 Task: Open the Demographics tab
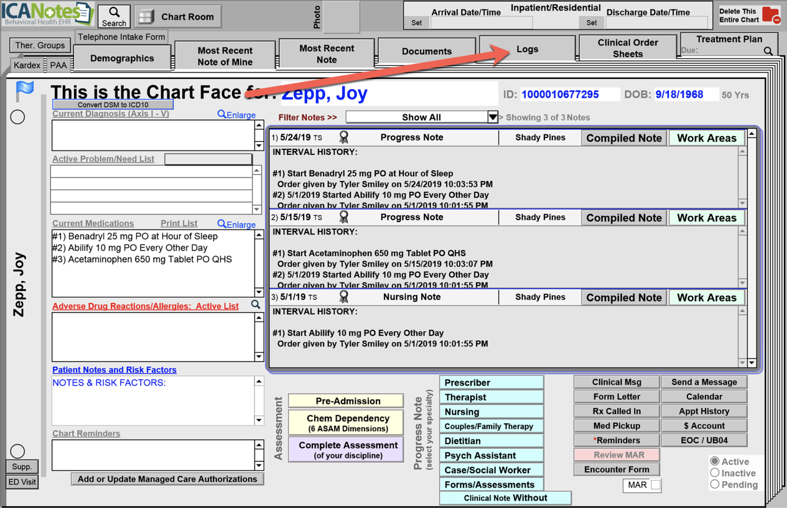122,58
